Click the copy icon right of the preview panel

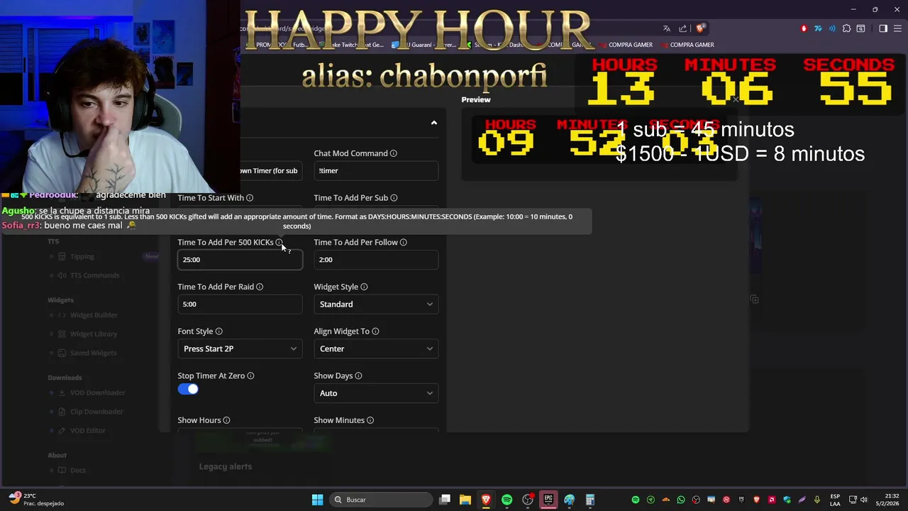coord(754,300)
